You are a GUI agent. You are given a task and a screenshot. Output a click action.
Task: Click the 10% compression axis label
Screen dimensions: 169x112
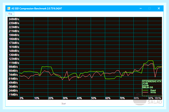(37, 98)
